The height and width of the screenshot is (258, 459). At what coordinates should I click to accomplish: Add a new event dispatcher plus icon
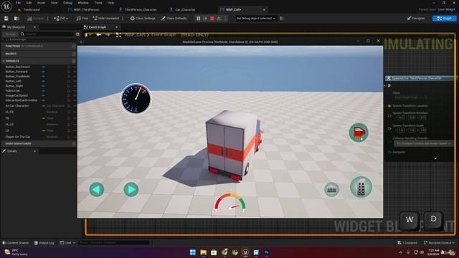[x=73, y=143]
